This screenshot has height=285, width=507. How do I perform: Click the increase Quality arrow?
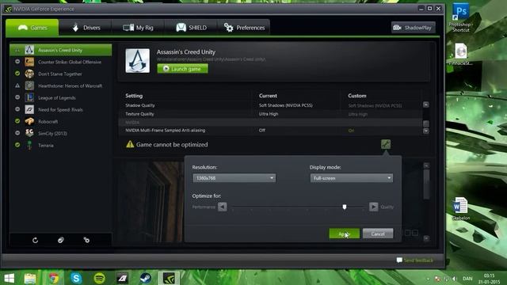[x=373, y=207]
